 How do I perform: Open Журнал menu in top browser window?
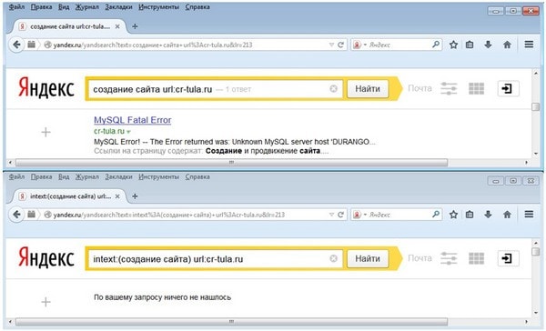click(x=87, y=7)
